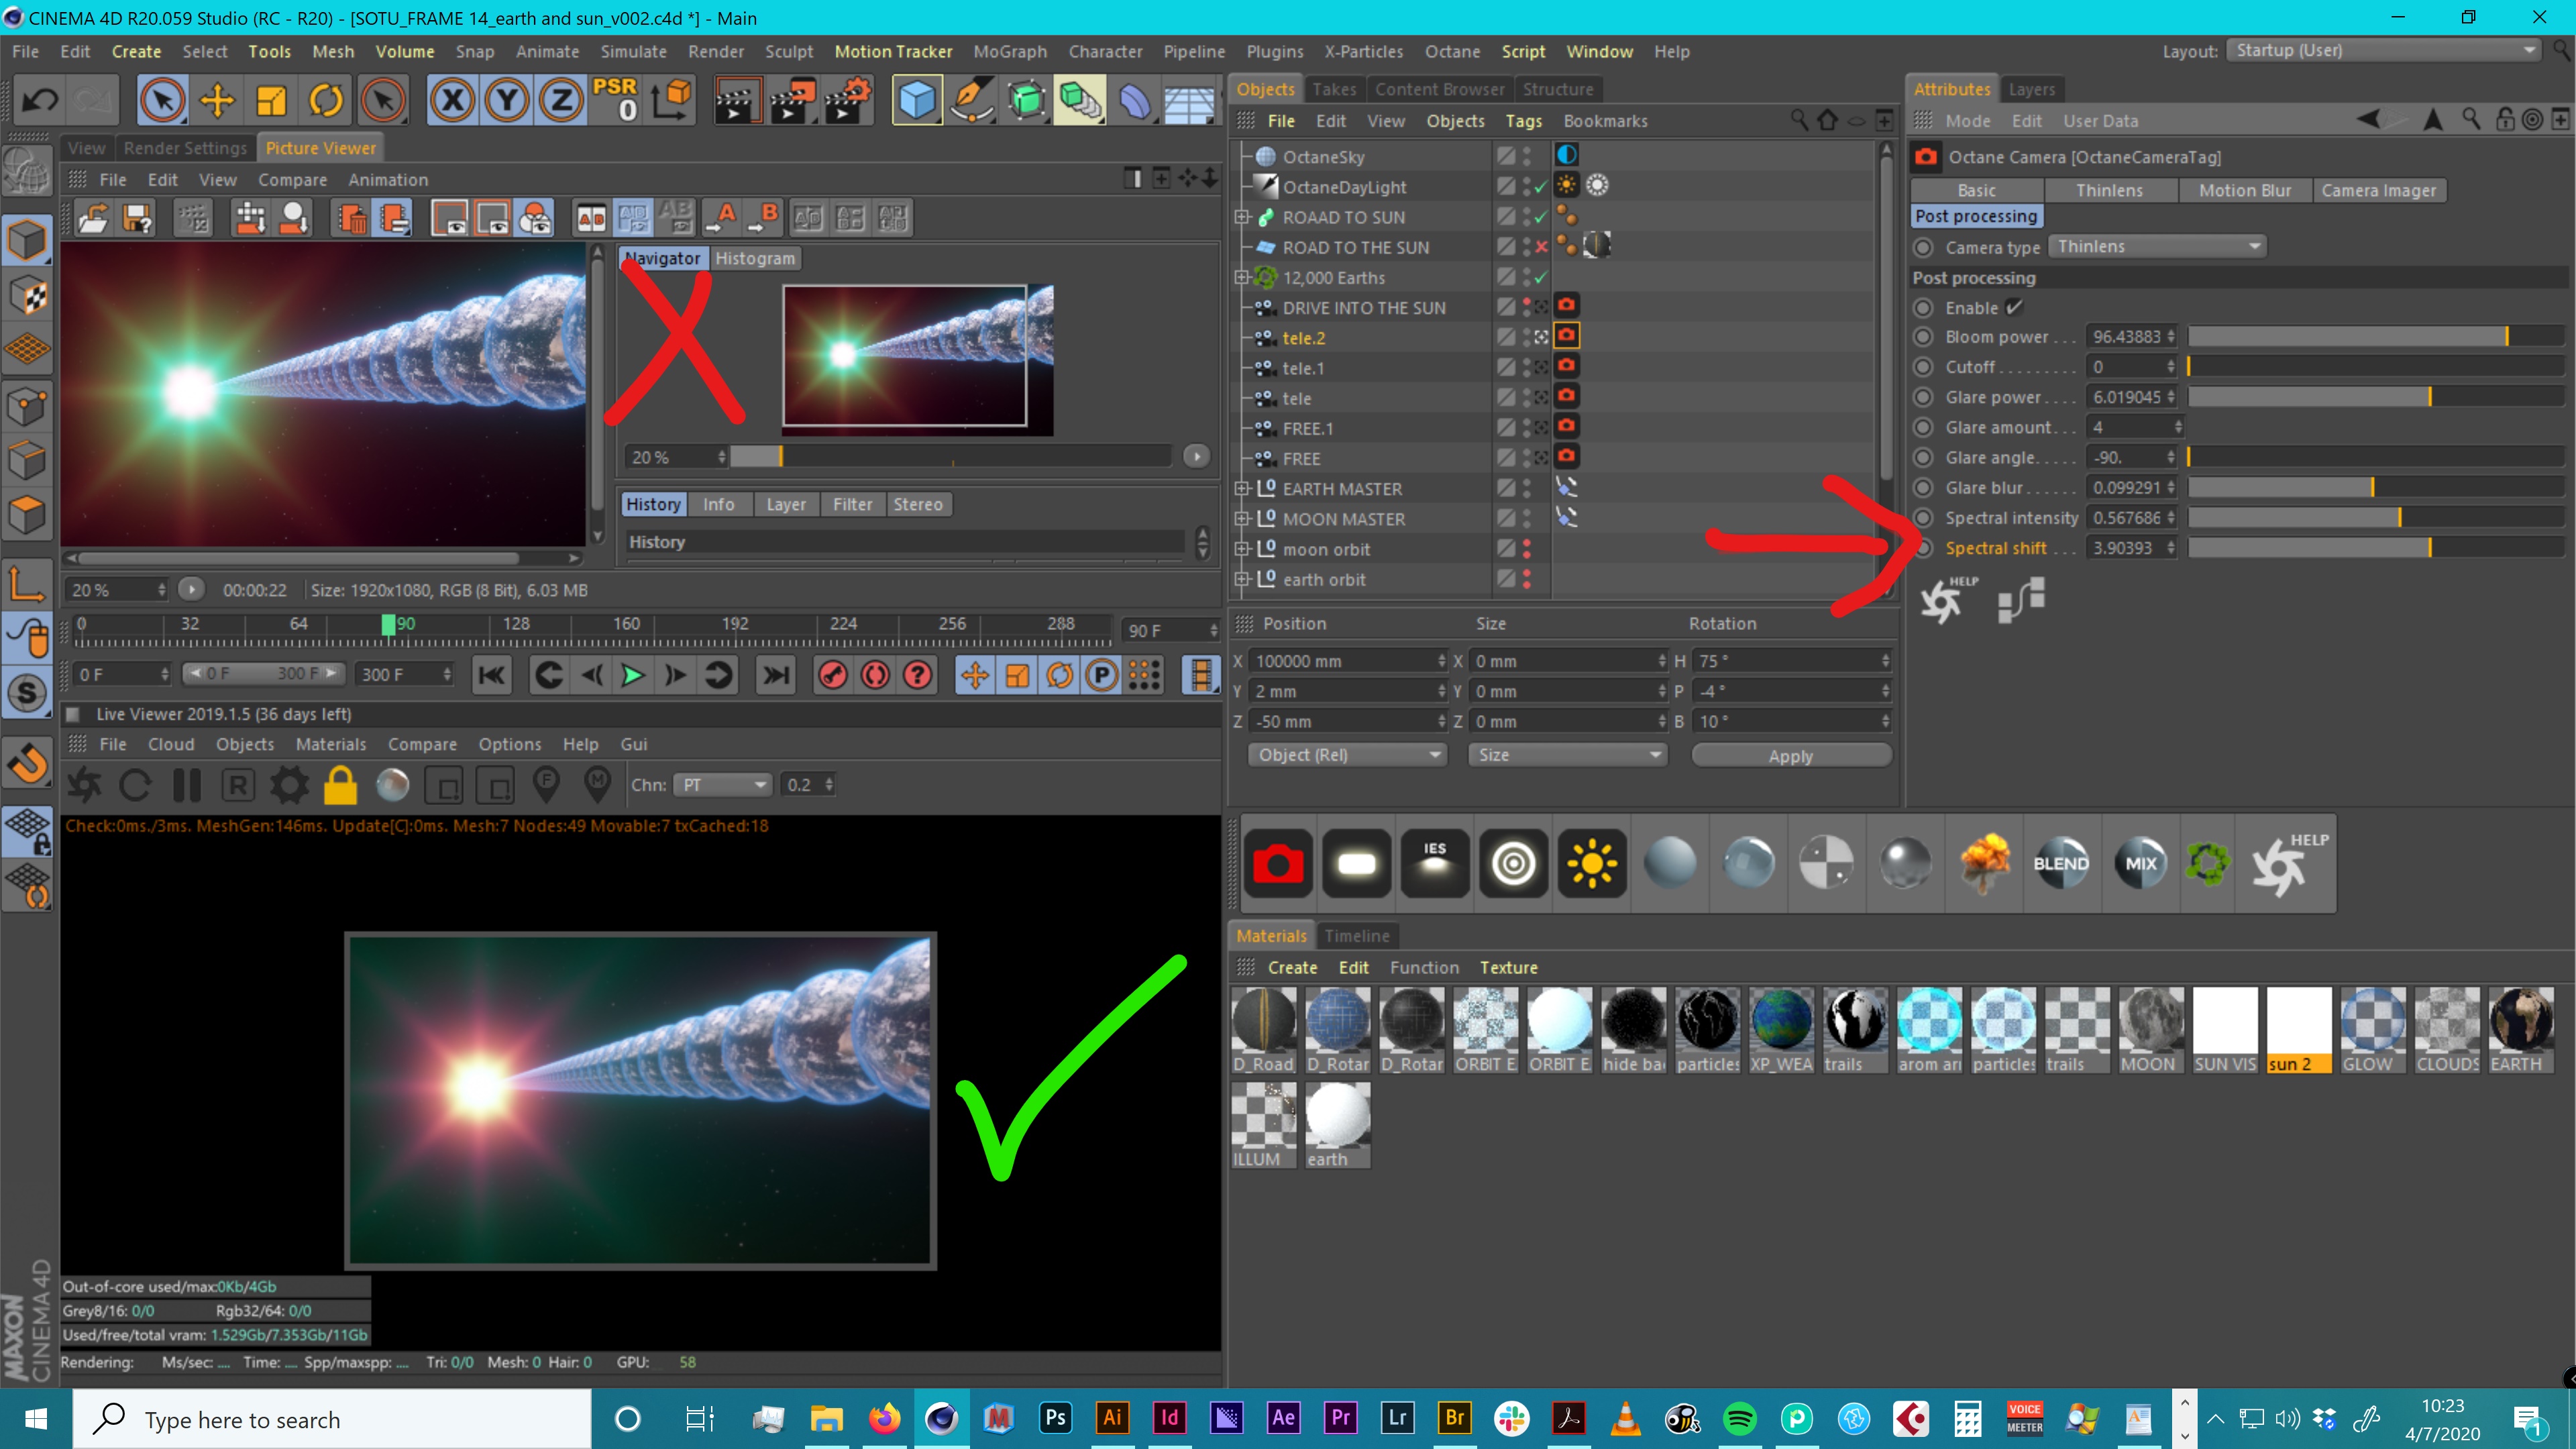This screenshot has height=1449, width=2576.
Task: Toggle the Bloom power keyframe dot
Action: point(1923,337)
